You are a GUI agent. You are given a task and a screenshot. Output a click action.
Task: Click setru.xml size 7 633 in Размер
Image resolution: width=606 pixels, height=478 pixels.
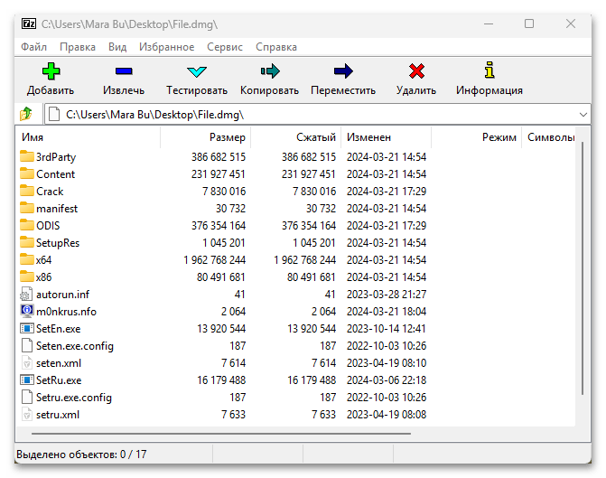233,414
